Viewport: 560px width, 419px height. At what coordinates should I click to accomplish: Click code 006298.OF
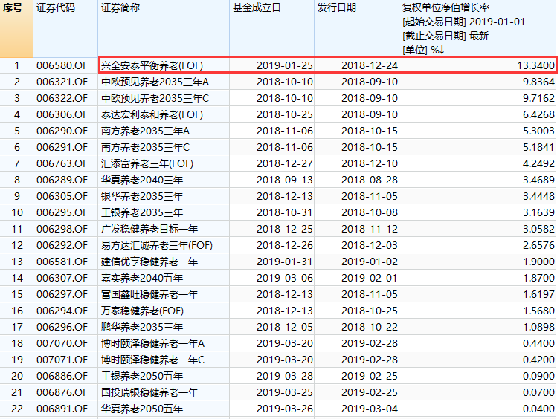tap(62, 229)
